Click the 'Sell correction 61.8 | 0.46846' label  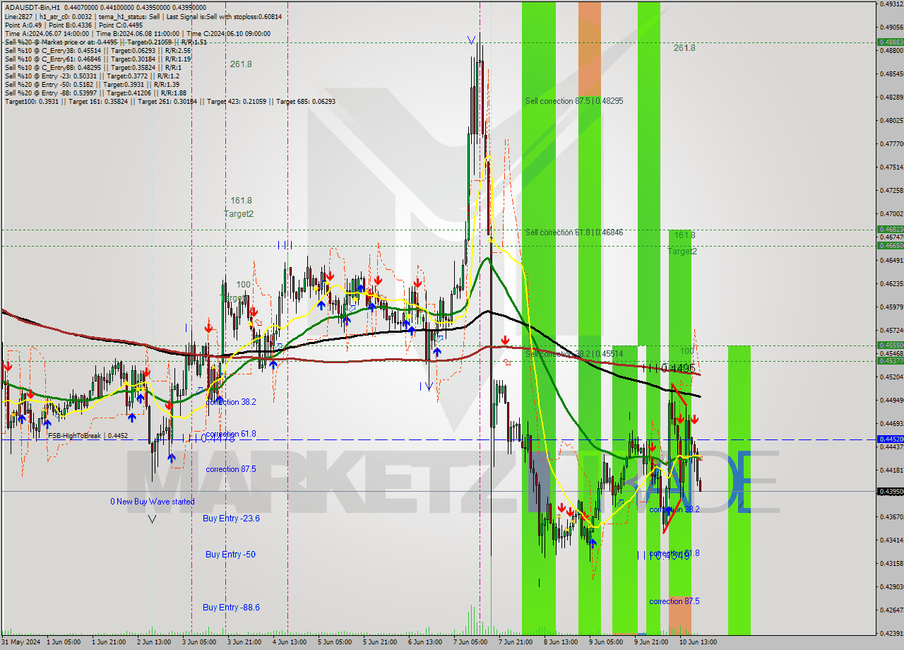point(574,232)
